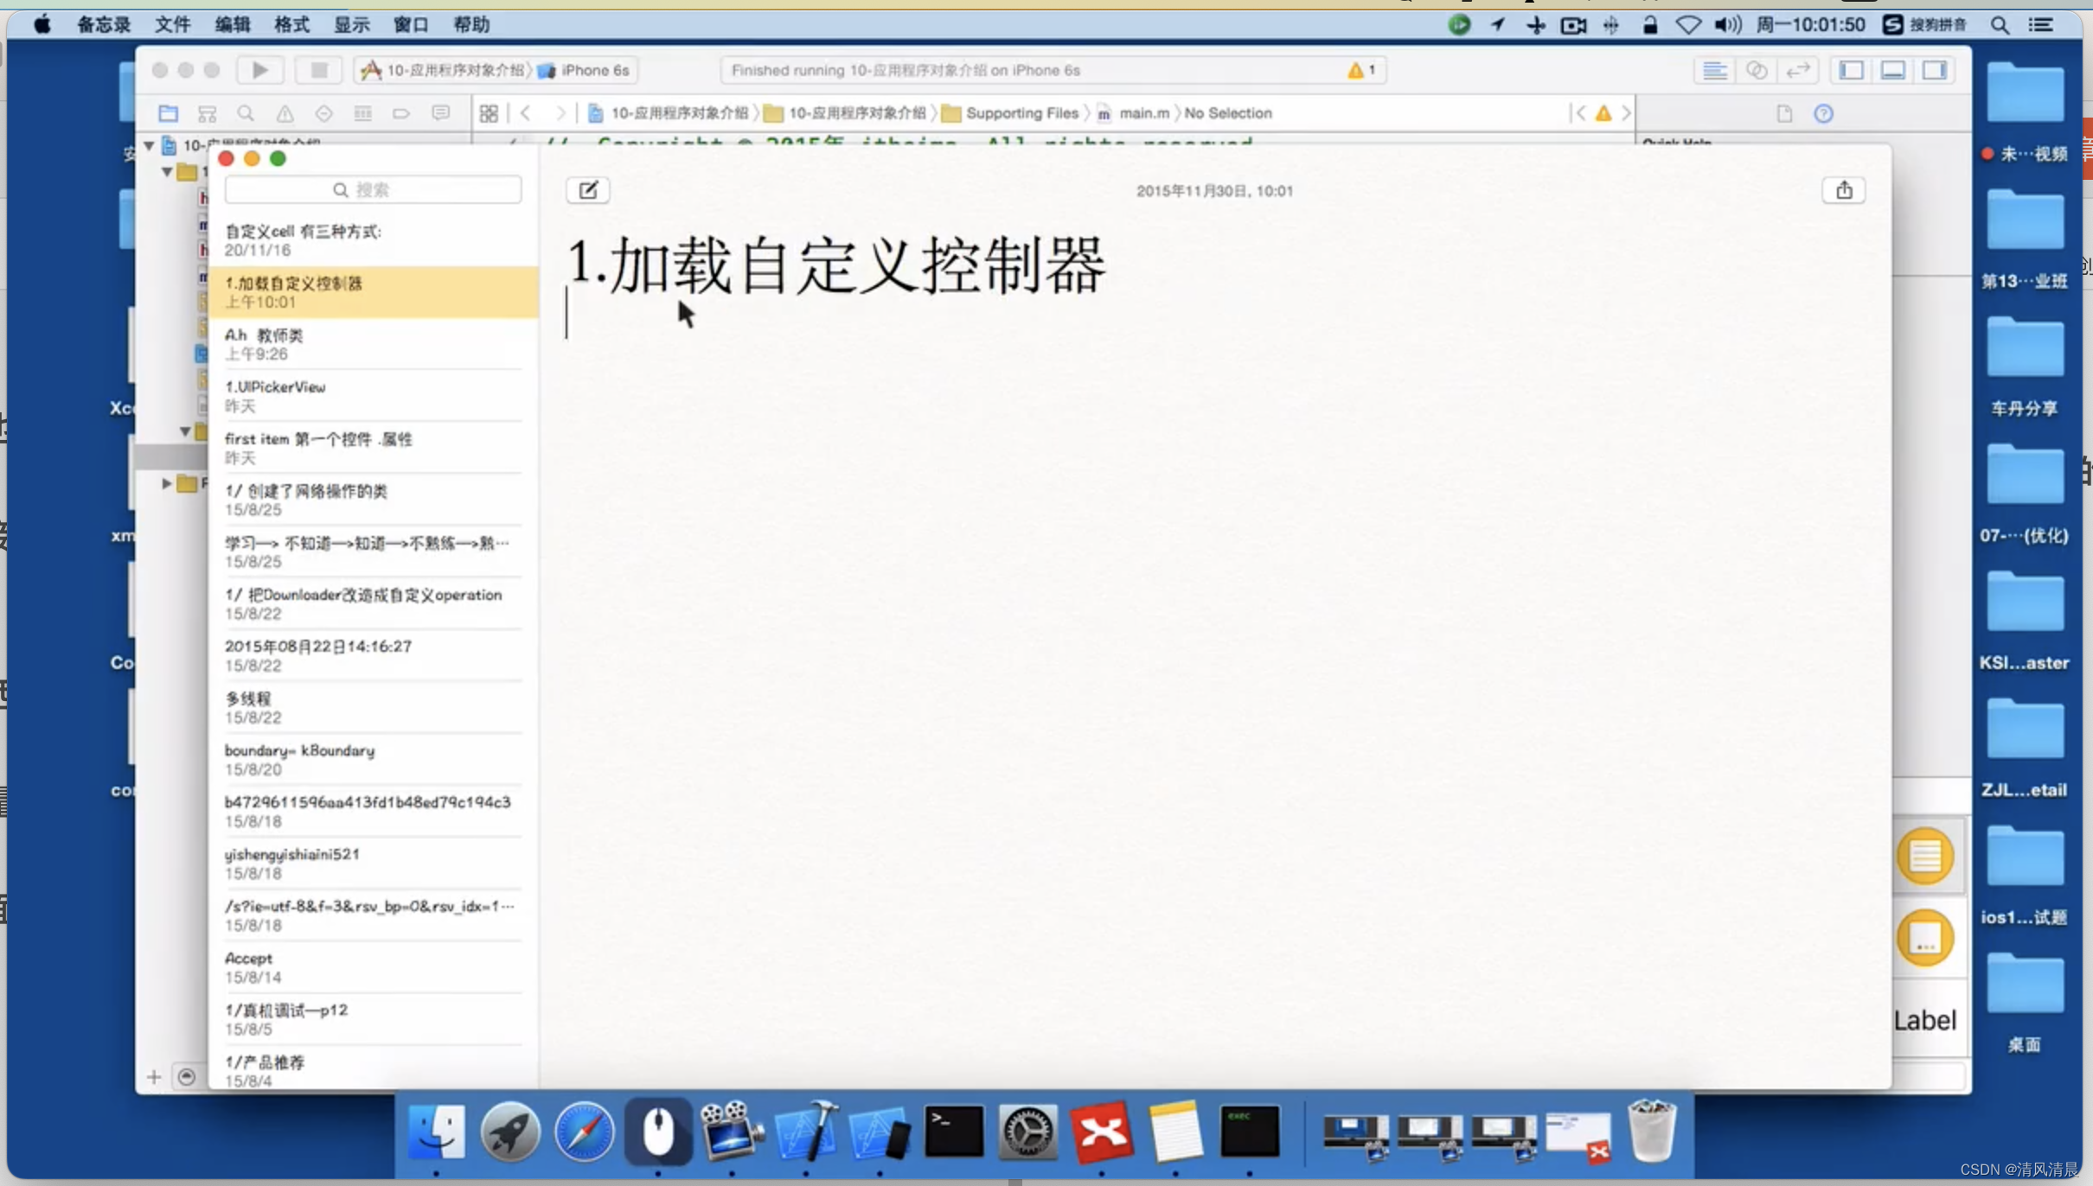2093x1186 pixels.
Task: Open Launchpad rocket in the Dock
Action: [x=510, y=1132]
